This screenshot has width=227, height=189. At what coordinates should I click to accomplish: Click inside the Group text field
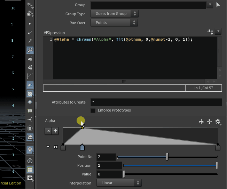(148, 5)
